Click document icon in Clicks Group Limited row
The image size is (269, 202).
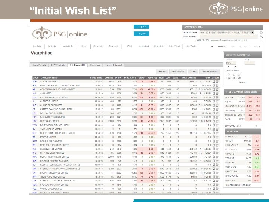click(214, 105)
